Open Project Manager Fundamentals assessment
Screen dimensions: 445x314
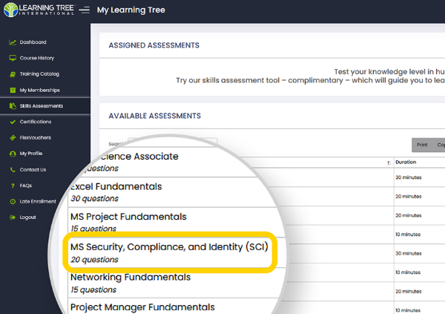[142, 307]
